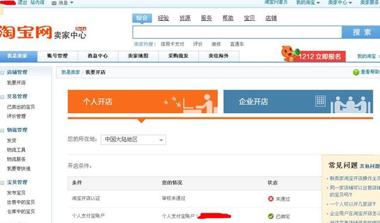Click the 审核未通过 status text
The height and width of the screenshot is (223, 380).
[174, 198]
